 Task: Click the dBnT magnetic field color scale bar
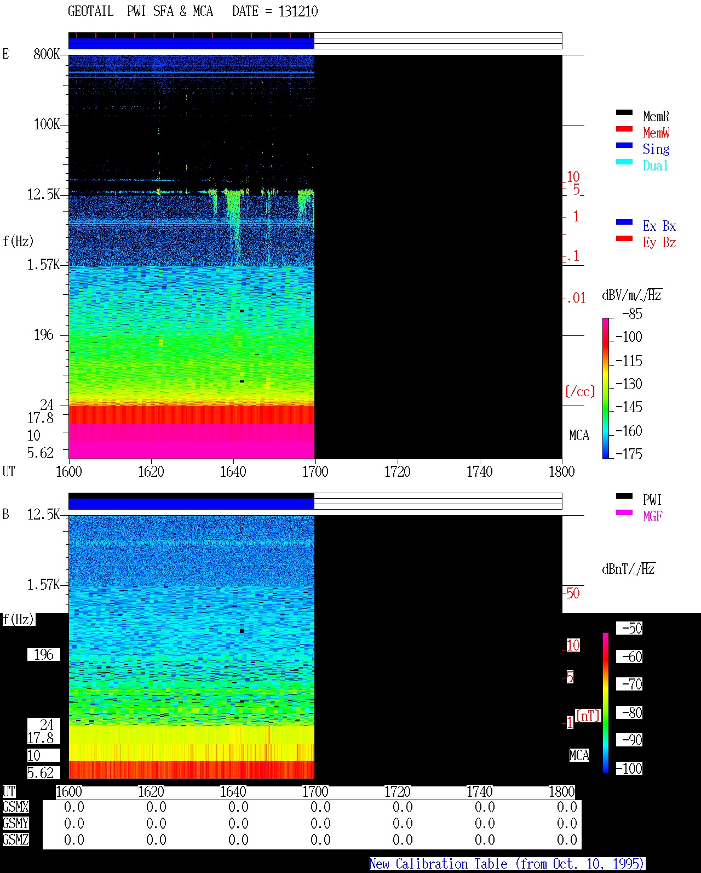[605, 703]
